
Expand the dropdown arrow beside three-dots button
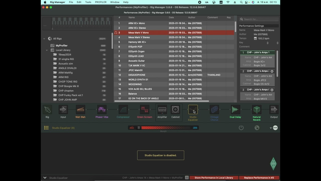click(271, 128)
